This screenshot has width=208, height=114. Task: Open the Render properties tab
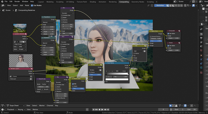tap(201, 34)
